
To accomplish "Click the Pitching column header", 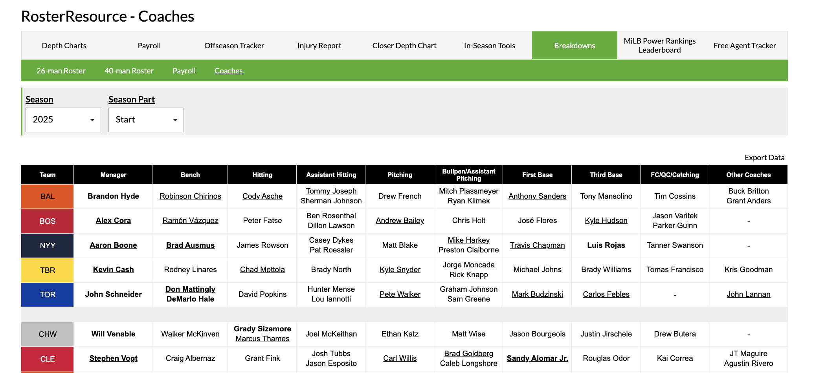I will pos(400,175).
